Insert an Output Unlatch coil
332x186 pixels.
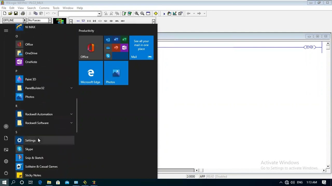click(x=111, y=21)
